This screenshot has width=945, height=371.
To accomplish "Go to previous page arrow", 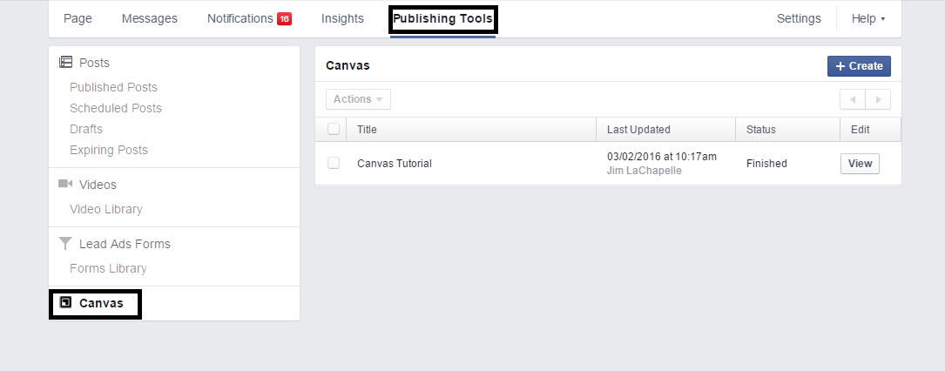I will coord(852,99).
